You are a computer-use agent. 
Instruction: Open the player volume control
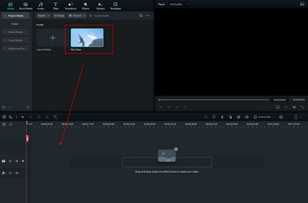pyautogui.click(x=294, y=107)
